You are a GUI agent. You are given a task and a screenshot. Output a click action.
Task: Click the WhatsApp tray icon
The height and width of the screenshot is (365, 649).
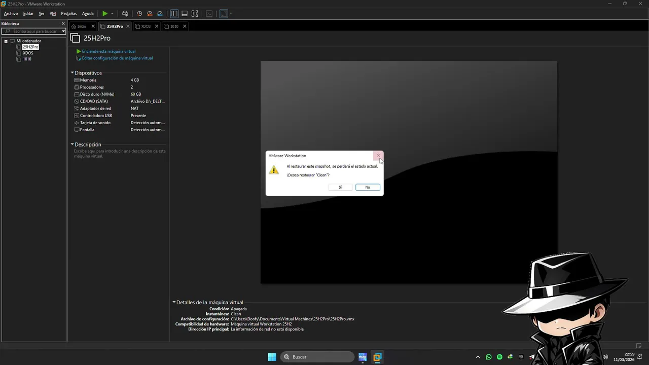coord(489,357)
